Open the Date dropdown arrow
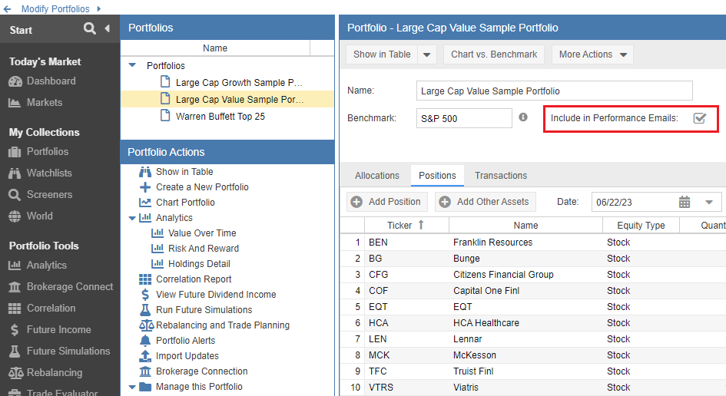This screenshot has height=396, width=726. (x=709, y=202)
